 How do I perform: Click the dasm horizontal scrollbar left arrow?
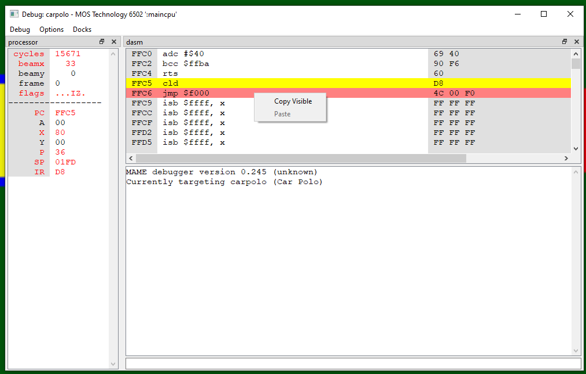[x=130, y=157]
